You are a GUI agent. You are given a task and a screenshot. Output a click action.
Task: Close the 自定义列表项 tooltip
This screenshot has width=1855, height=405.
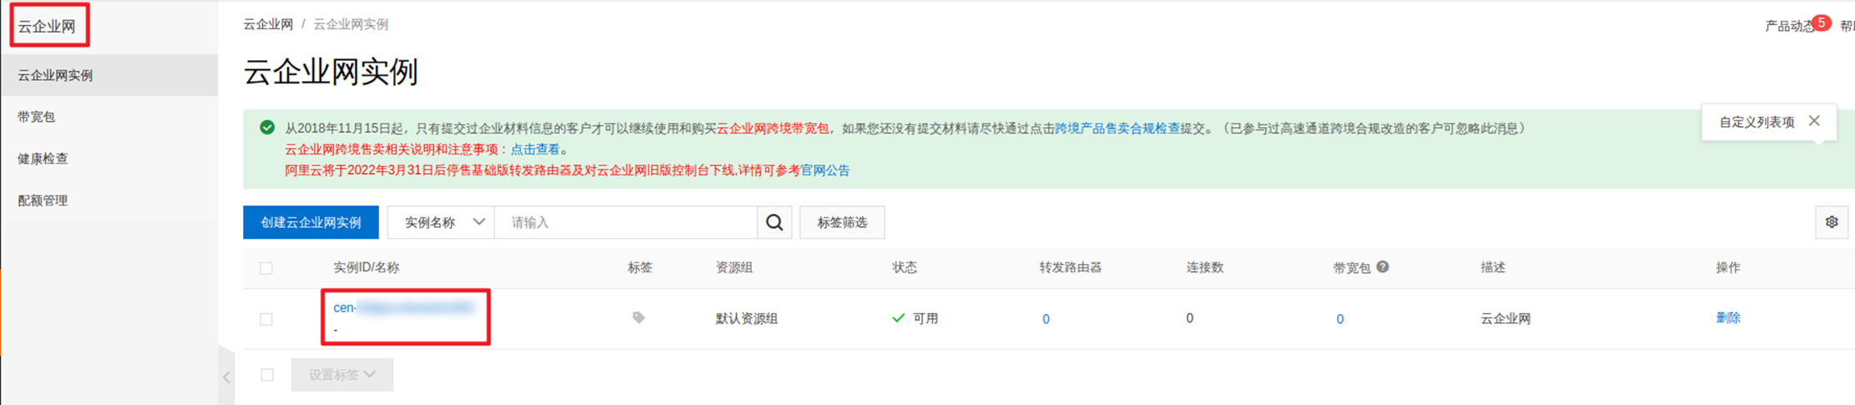[1814, 121]
